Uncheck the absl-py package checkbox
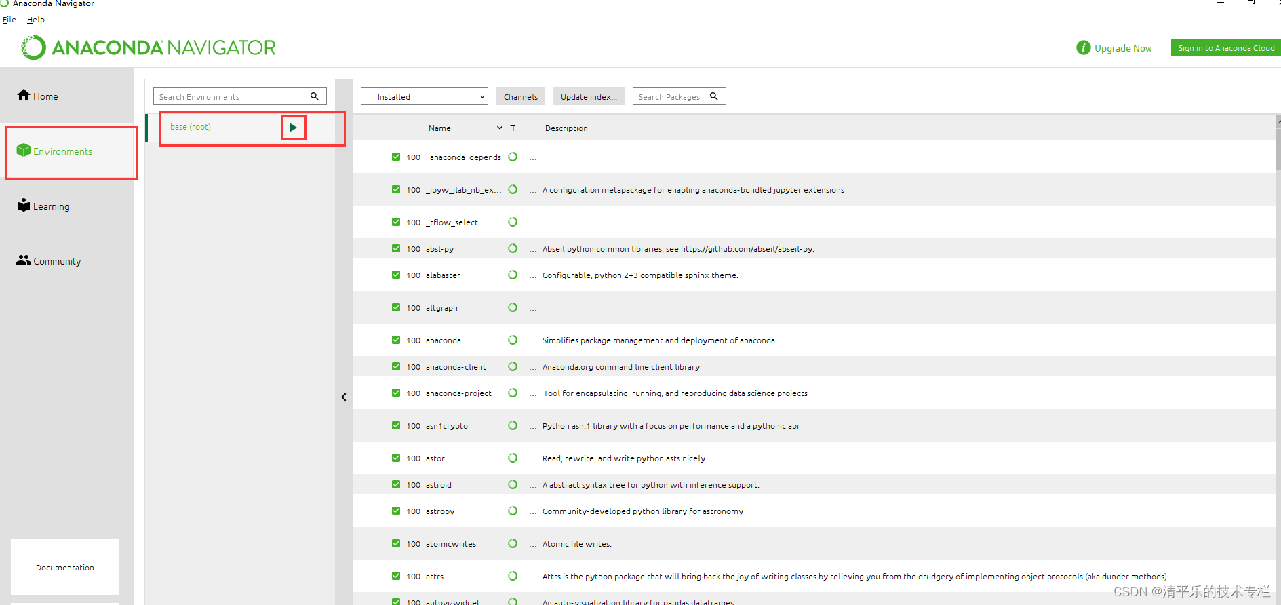 pos(396,248)
